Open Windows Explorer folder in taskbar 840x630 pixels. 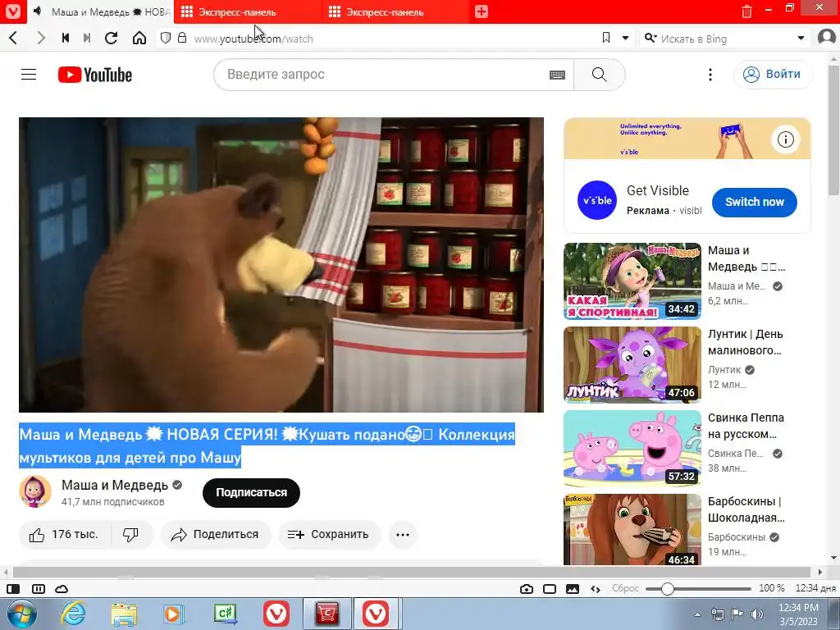124,614
